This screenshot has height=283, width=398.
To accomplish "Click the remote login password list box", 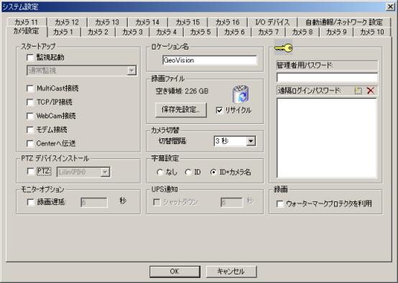I will tap(327, 138).
